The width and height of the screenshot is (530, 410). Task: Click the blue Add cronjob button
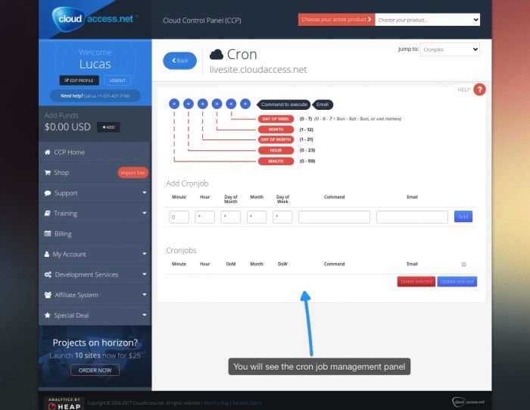point(463,217)
